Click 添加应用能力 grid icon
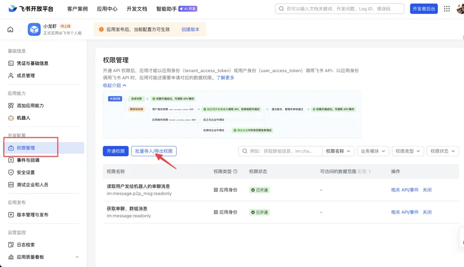The width and height of the screenshot is (464, 267). (11, 106)
